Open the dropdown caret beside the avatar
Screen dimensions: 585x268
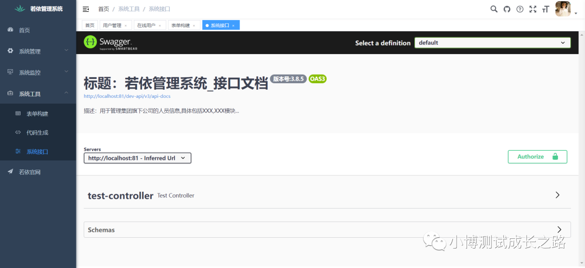click(576, 14)
